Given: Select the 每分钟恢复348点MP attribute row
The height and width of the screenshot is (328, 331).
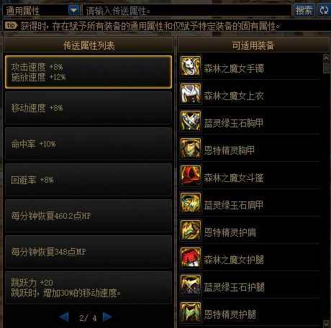Looking at the screenshot, I should coord(89,252).
